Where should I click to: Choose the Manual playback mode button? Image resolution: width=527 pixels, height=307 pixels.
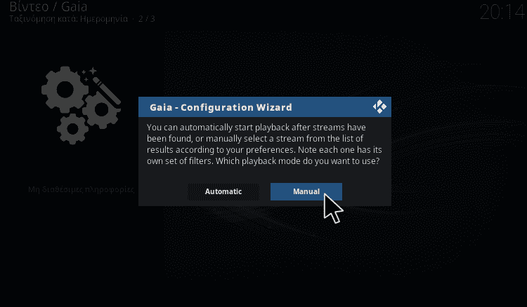pyautogui.click(x=306, y=192)
